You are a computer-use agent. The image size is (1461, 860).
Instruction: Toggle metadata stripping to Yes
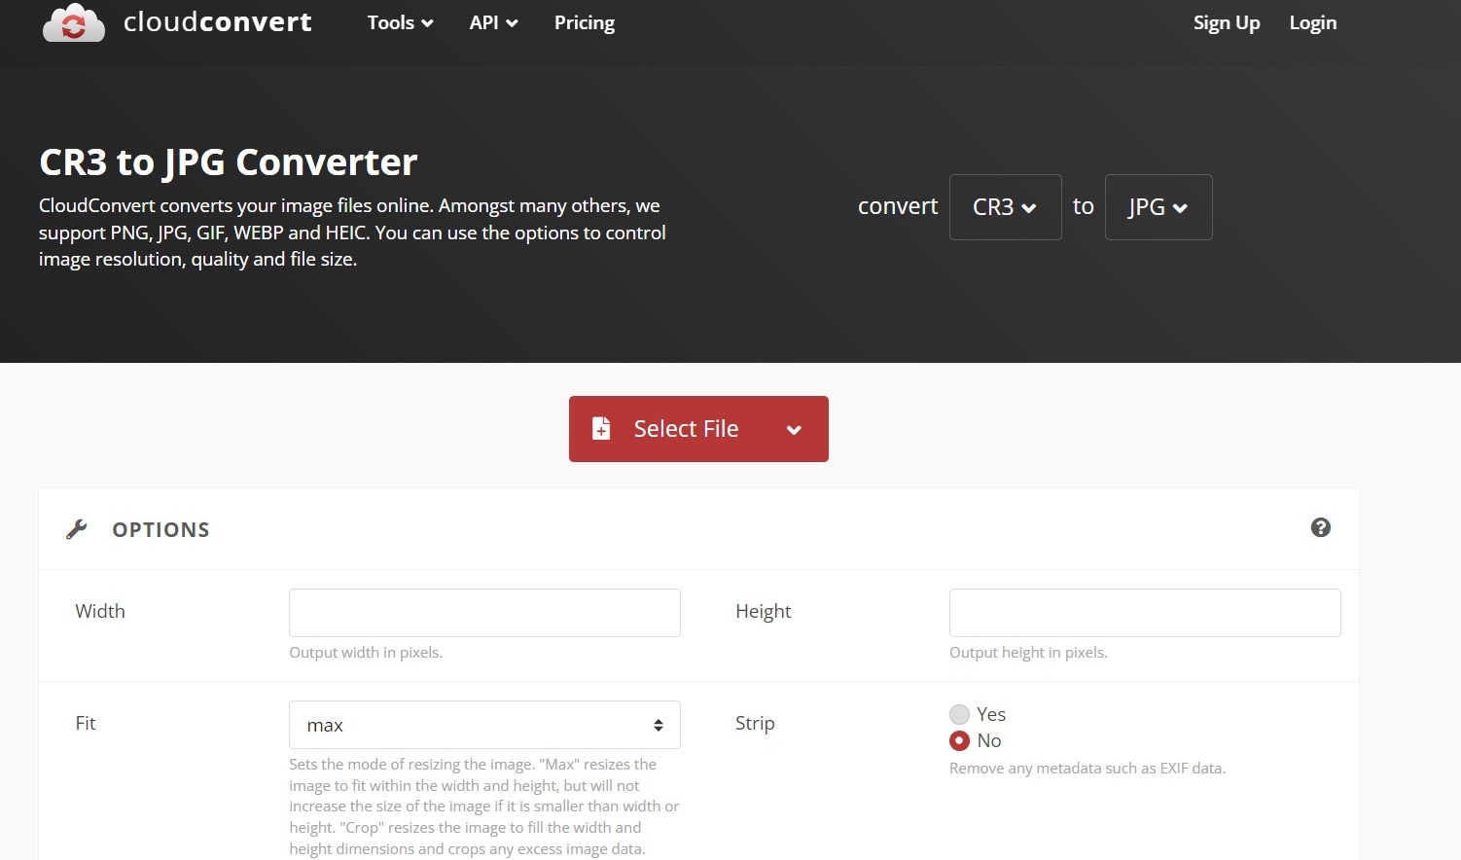tap(959, 713)
